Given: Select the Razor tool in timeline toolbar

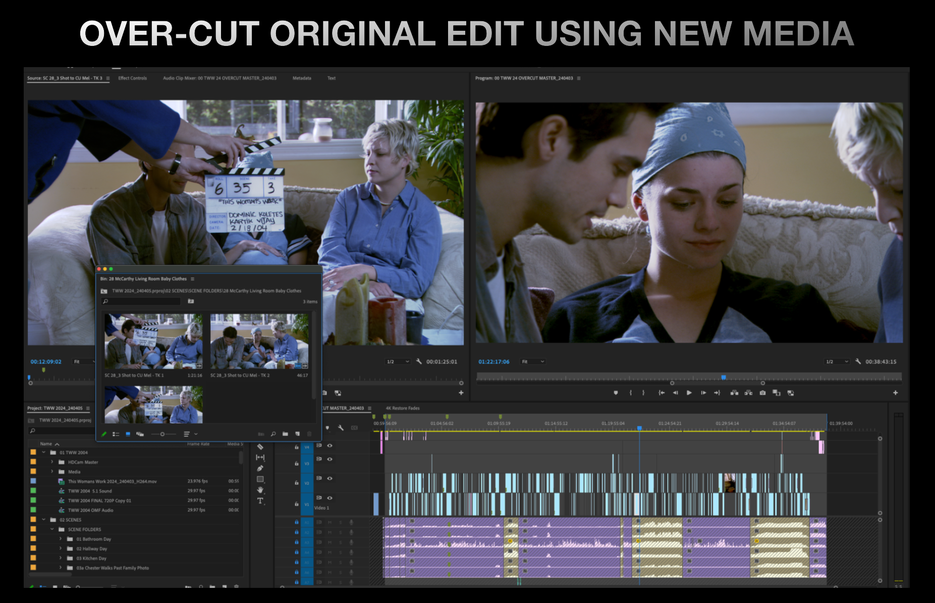Looking at the screenshot, I should 260,447.
